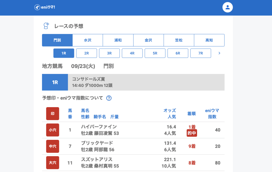Click the red 中穴 badge
Screen dimensions: 272x172
pyautogui.click(x=53, y=146)
